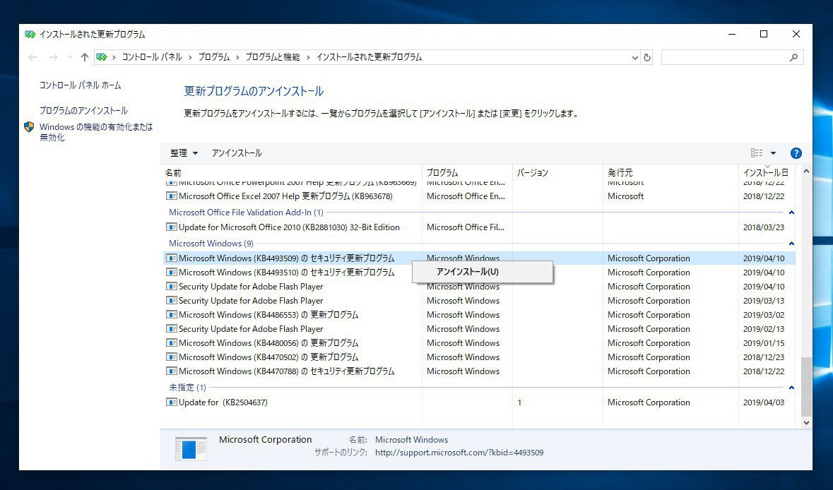Image resolution: width=833 pixels, height=490 pixels.
Task: Click the KB4470788 security update icon
Action: 172,371
